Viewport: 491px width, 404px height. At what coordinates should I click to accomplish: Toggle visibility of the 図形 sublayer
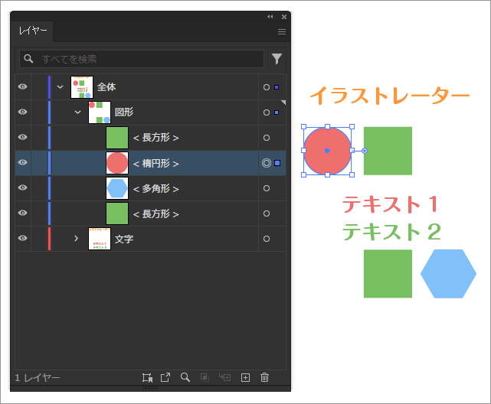coord(22,112)
